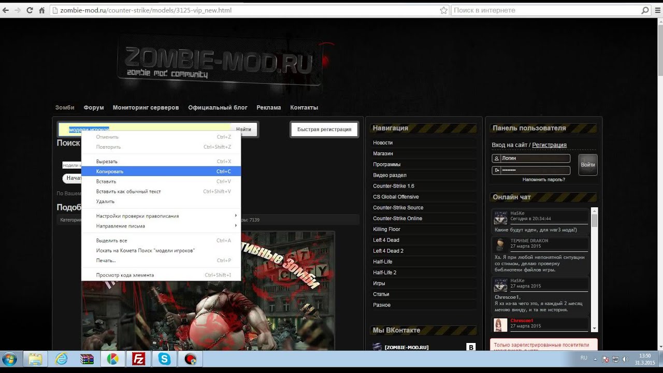Open Новости in Навигация
663x373 pixels.
(383, 142)
